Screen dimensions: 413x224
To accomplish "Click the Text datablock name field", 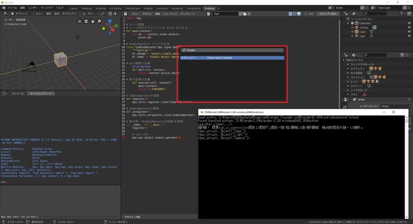I will click(x=226, y=14).
